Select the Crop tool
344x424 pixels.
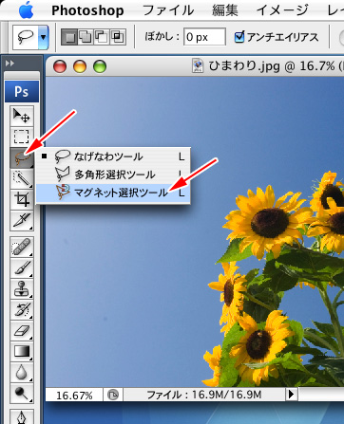pos(22,199)
